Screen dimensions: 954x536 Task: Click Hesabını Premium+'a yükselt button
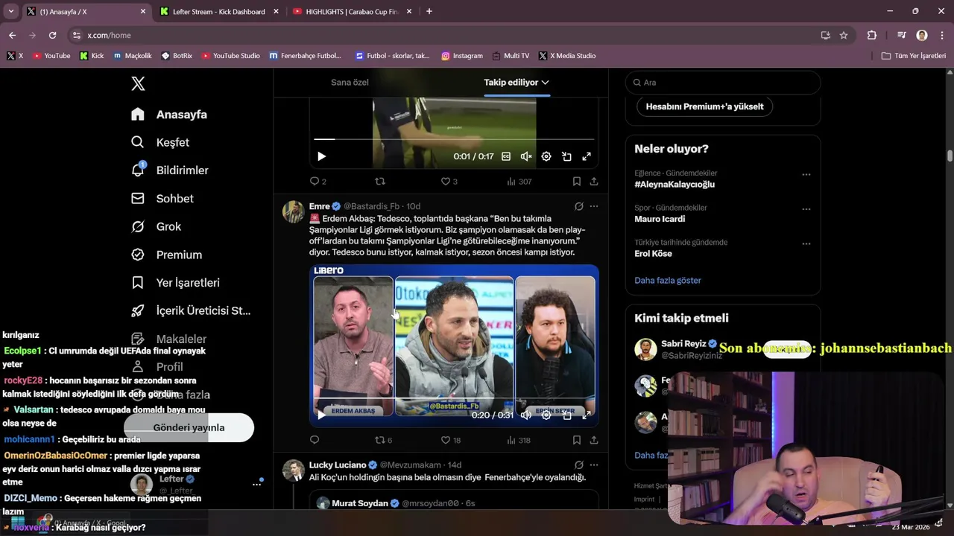[704, 106]
